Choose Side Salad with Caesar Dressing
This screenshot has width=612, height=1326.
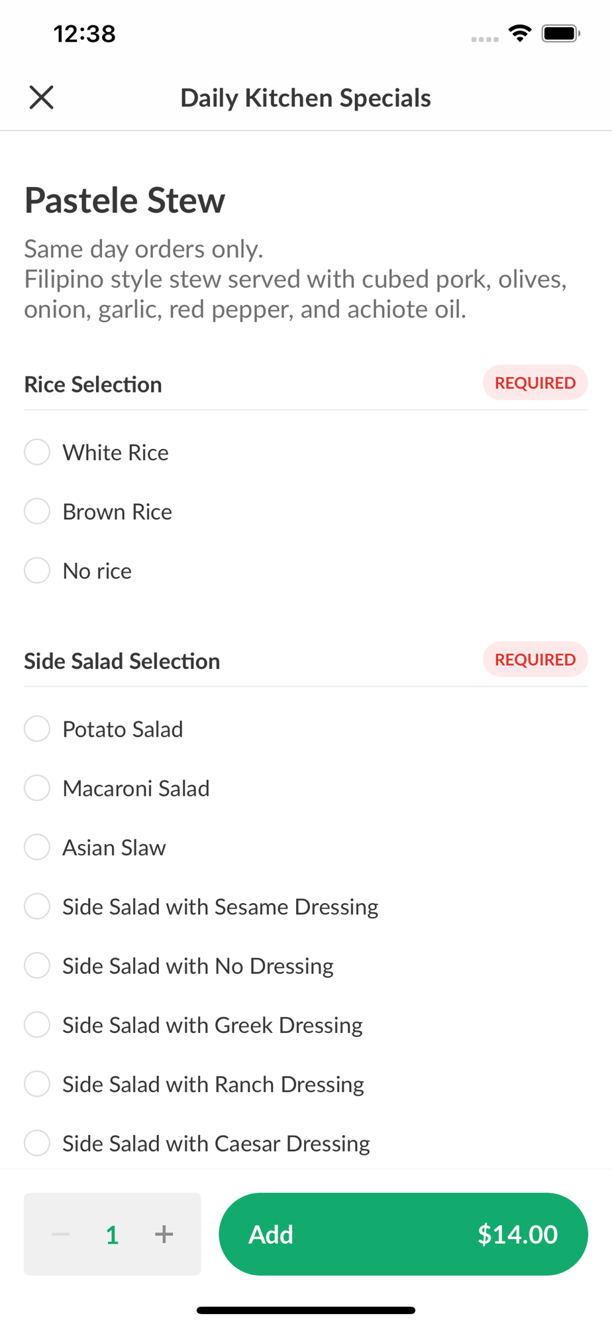(37, 1143)
